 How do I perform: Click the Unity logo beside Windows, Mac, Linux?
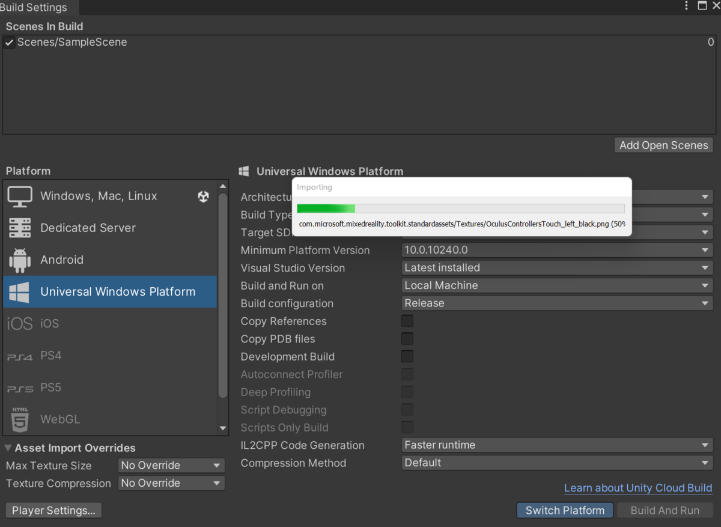[203, 196]
